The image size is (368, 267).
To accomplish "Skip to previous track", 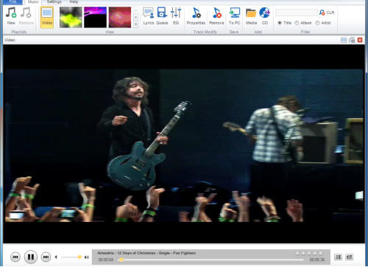I will pyautogui.click(x=15, y=257).
